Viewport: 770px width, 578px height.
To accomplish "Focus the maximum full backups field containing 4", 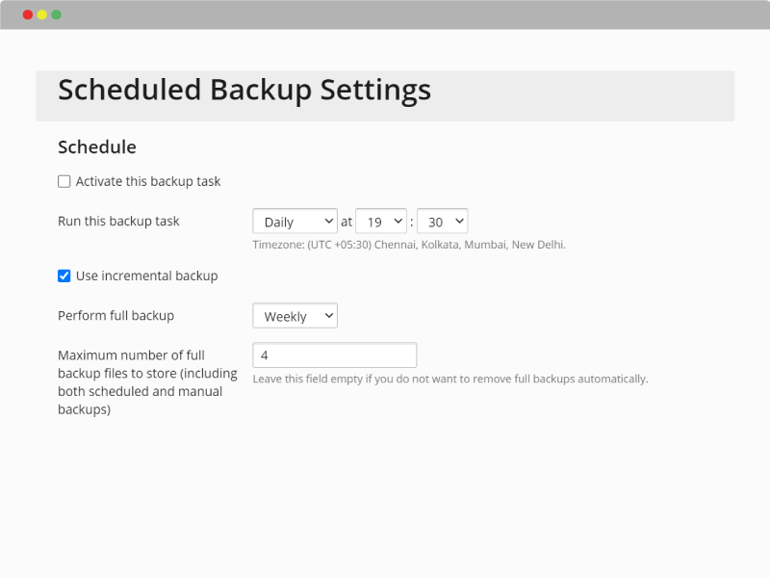I will click(x=334, y=355).
